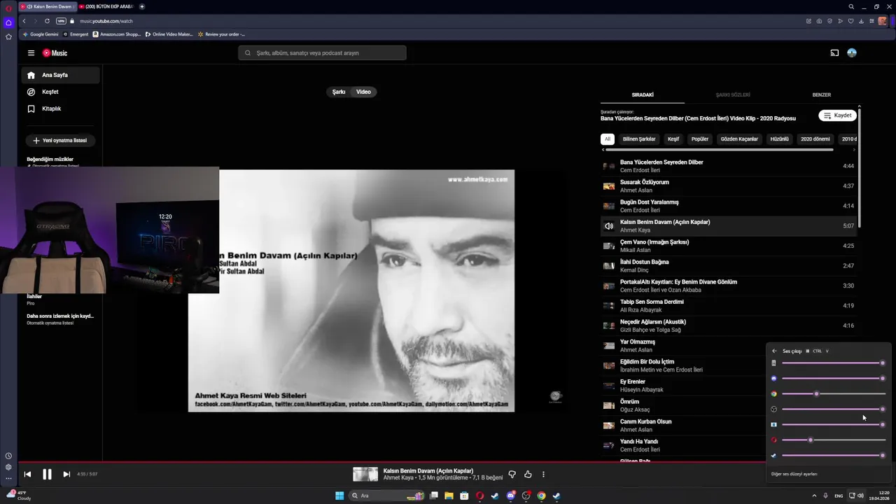
Task: Open ŞARKI SÖZLERİ lyrics tab
Action: point(733,94)
